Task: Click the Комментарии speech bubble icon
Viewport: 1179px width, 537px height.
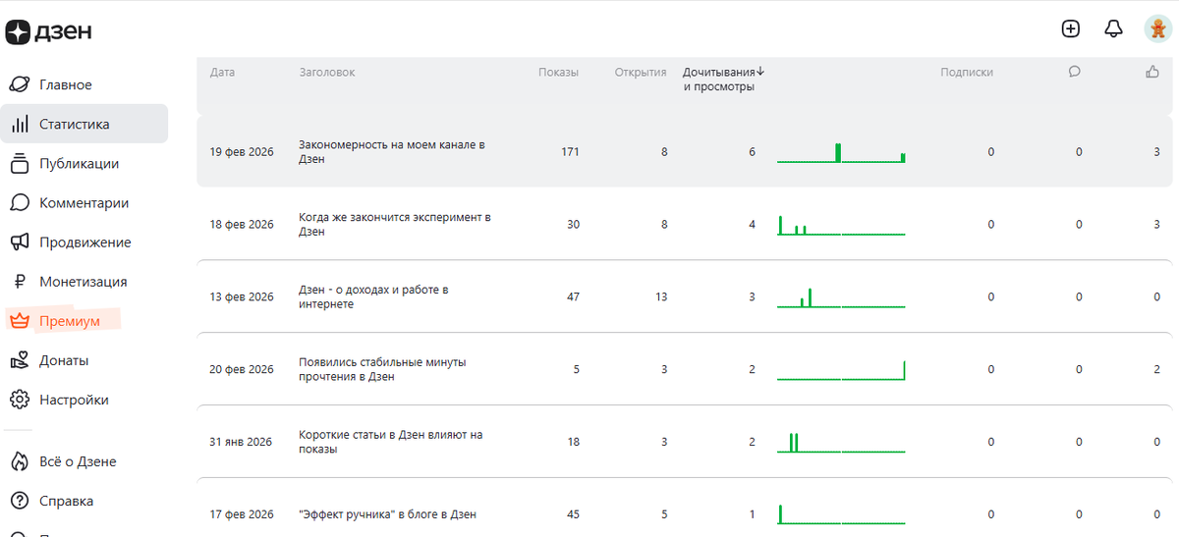Action: 20,203
